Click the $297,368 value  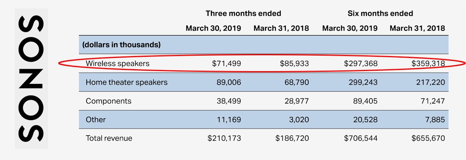[x=360, y=64]
